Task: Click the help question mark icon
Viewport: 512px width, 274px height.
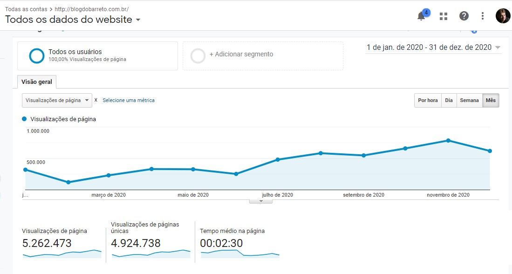Action: click(x=464, y=16)
